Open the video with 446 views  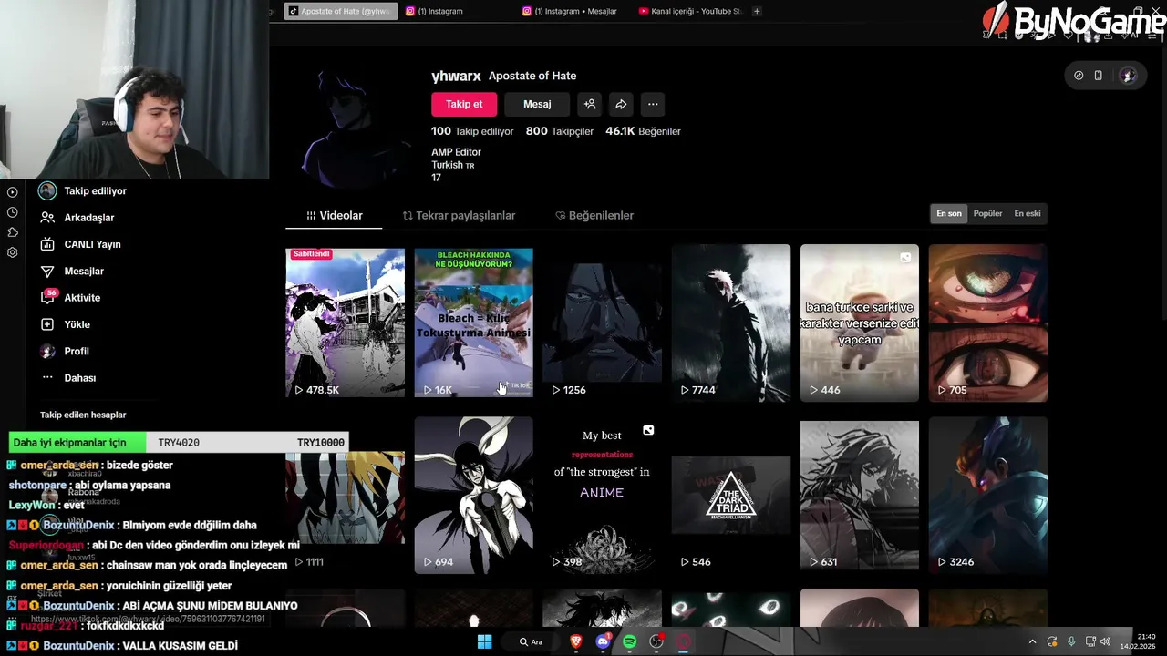click(859, 323)
